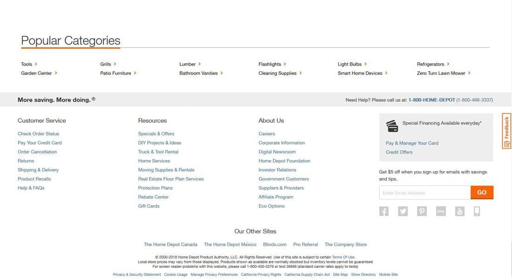Viewport: 512px width, 280px height.
Task: Visit Blinds.com
Action: 275,245
